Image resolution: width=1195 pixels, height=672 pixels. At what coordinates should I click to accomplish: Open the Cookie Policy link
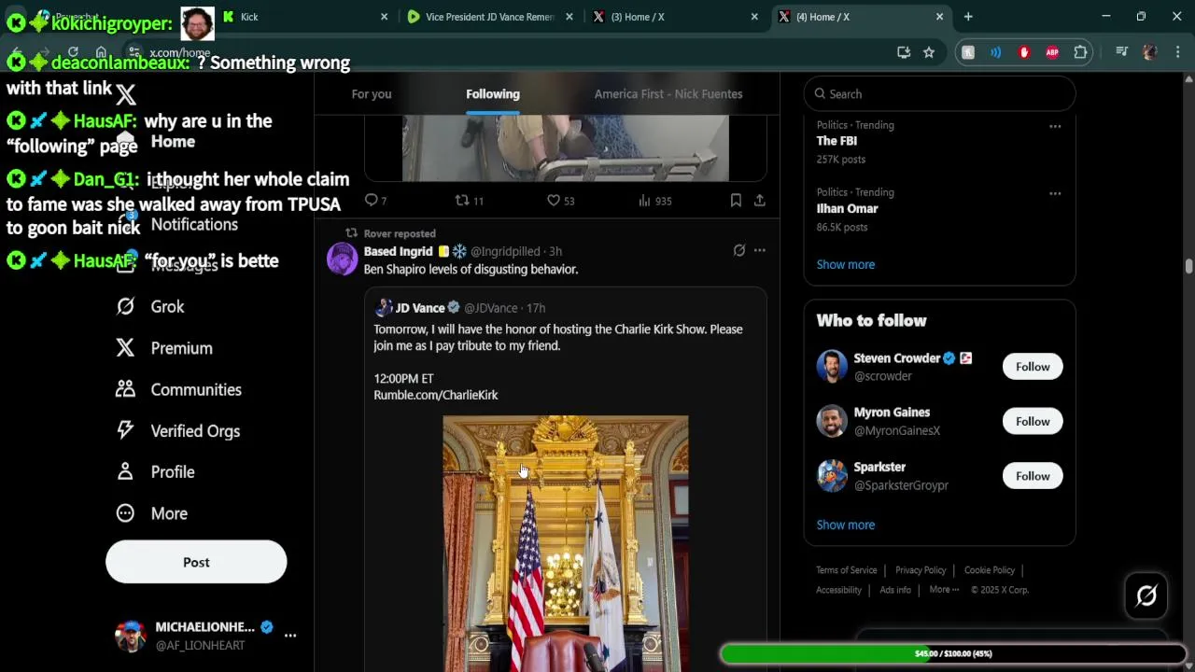point(990,570)
